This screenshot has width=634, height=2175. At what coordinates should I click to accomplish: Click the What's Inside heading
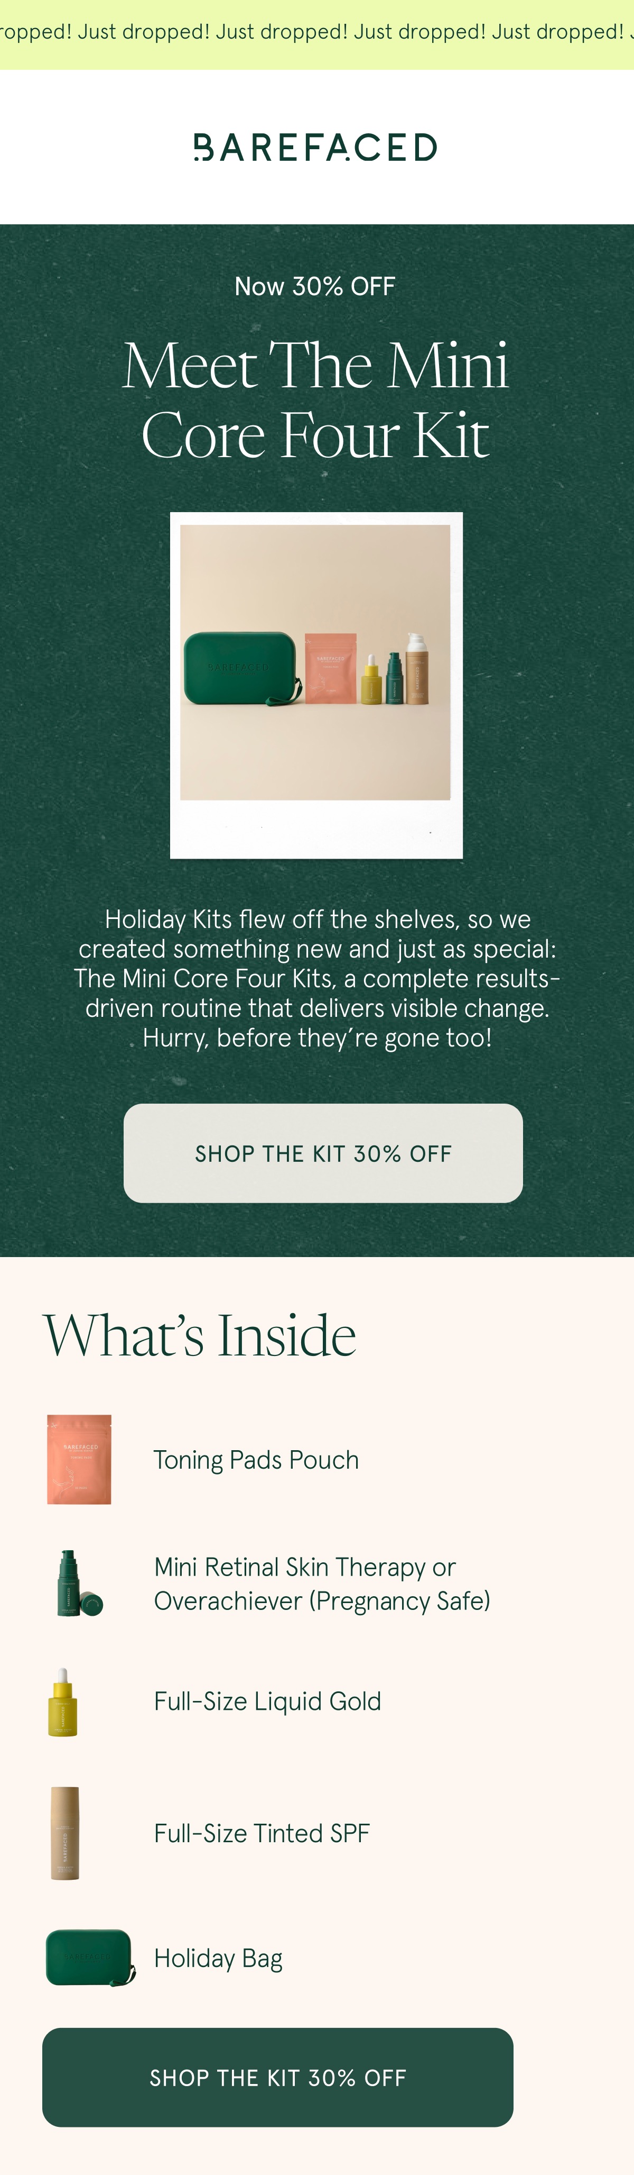coord(199,1335)
